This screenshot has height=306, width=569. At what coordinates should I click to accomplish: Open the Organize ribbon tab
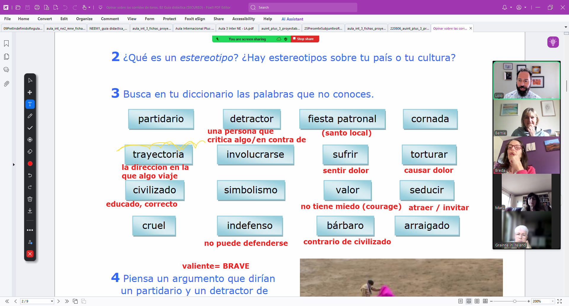pos(84,19)
